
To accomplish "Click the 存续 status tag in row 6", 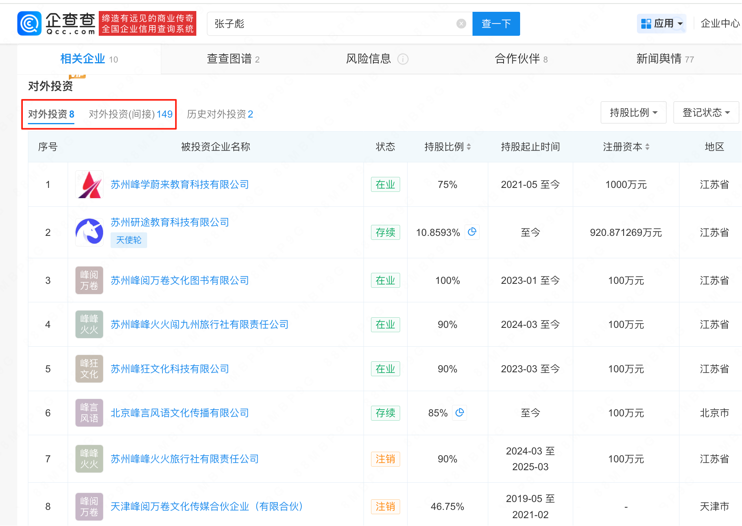I will pyautogui.click(x=385, y=413).
